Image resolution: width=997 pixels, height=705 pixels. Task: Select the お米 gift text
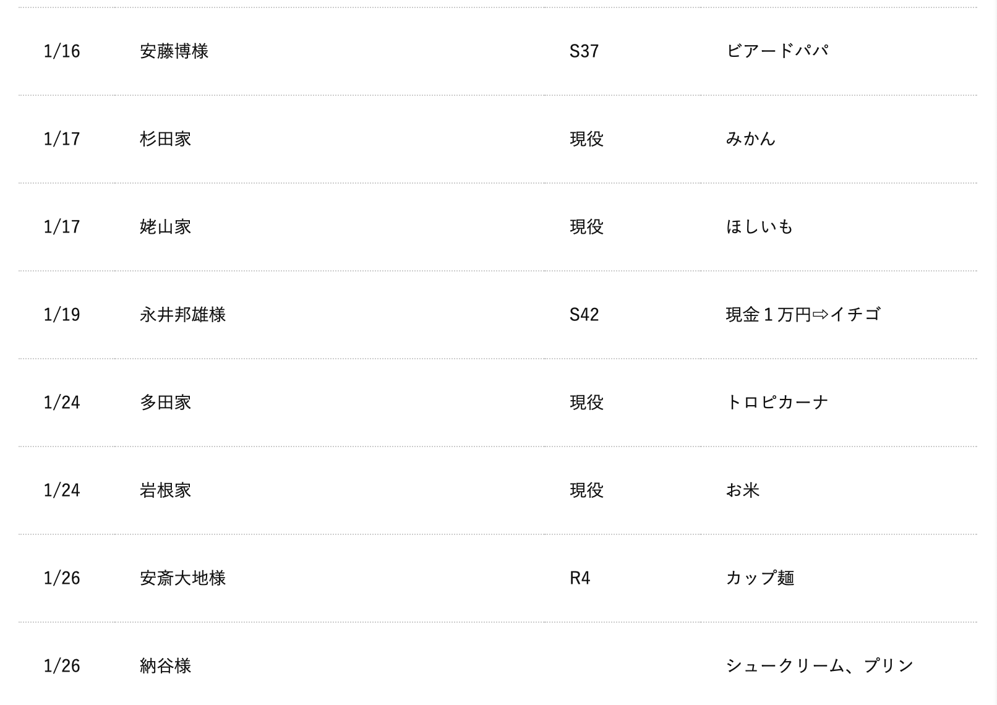(743, 490)
